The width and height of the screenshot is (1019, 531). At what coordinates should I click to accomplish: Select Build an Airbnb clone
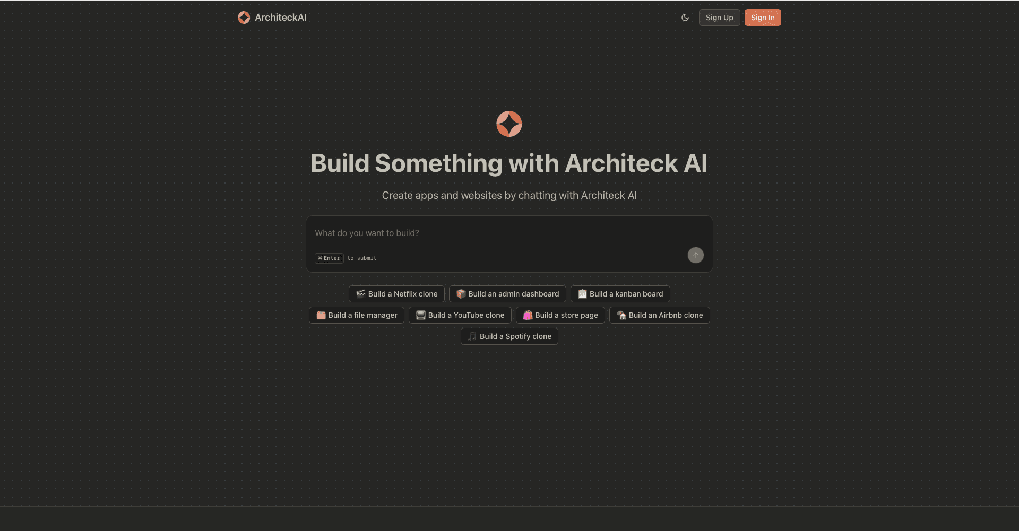[x=659, y=315]
